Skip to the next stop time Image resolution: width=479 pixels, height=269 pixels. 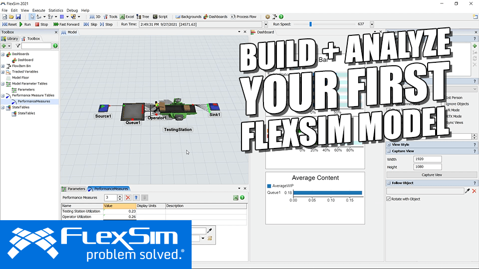pyautogui.click(x=90, y=24)
